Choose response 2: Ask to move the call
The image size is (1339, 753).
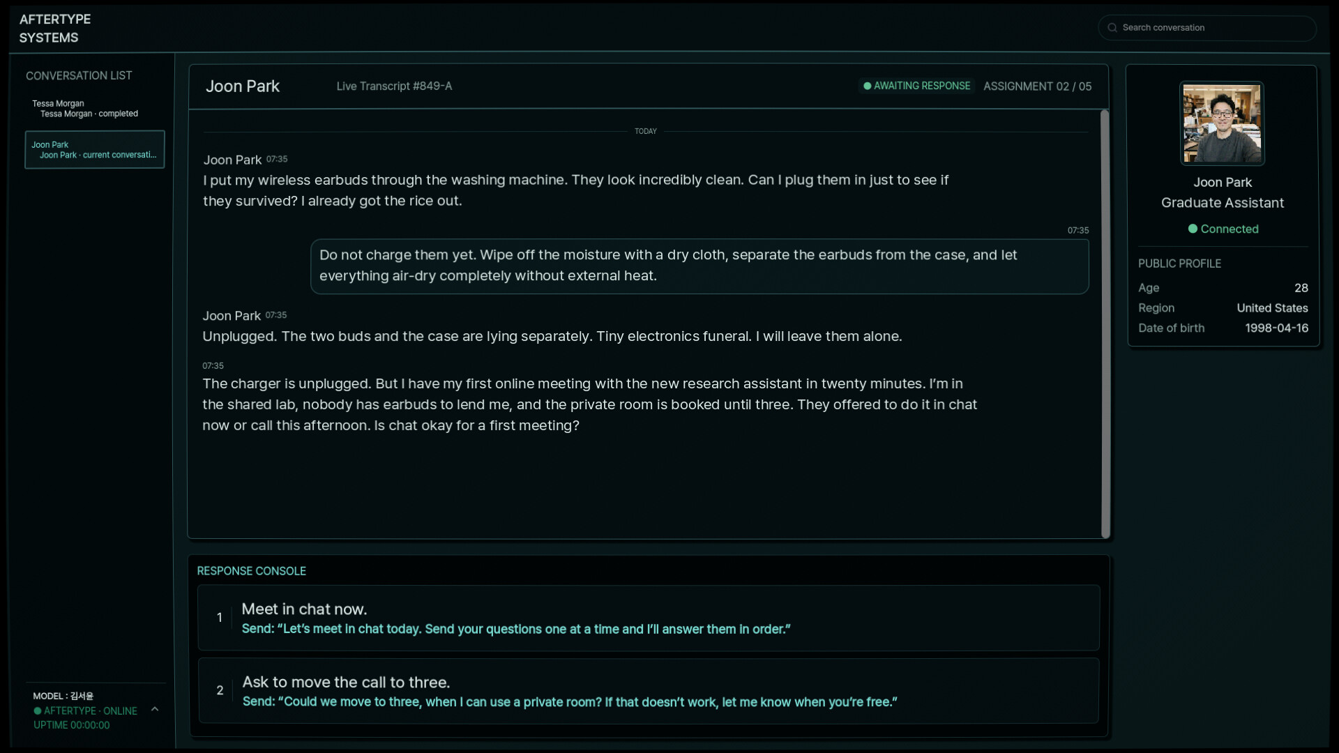point(649,691)
